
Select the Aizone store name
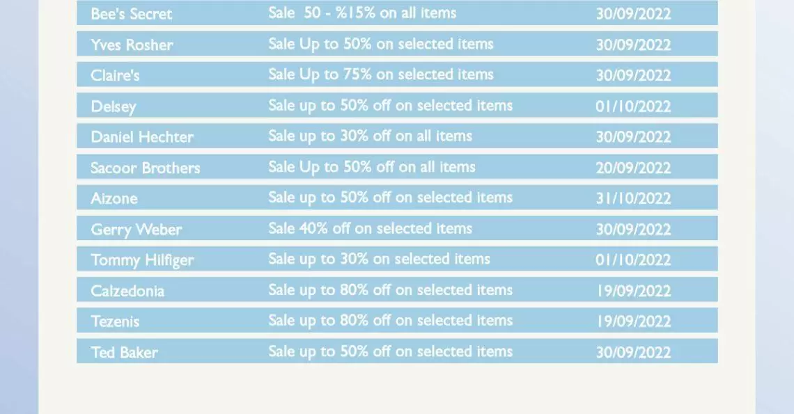pos(114,198)
